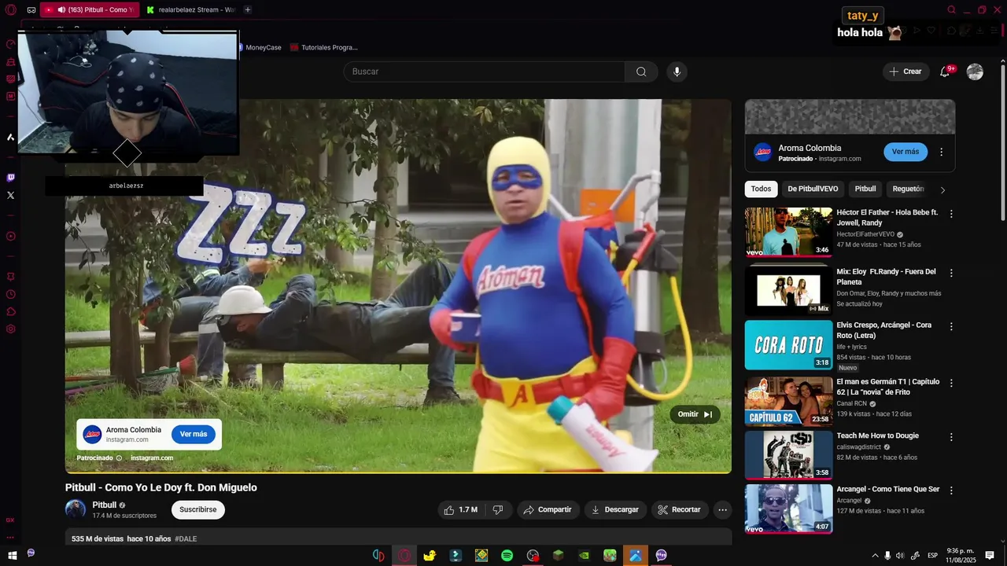Select the De PitbullVEVO filter chip

click(x=813, y=189)
